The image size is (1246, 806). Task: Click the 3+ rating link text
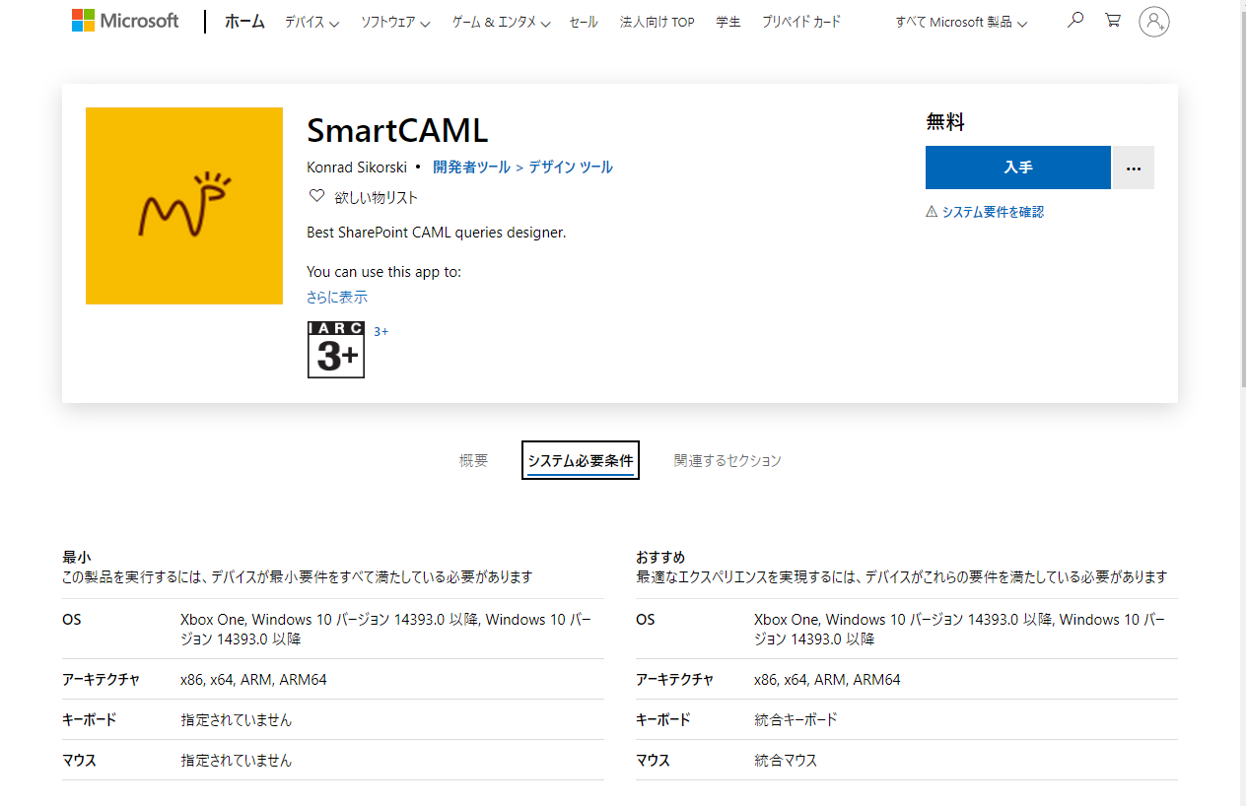tap(381, 332)
